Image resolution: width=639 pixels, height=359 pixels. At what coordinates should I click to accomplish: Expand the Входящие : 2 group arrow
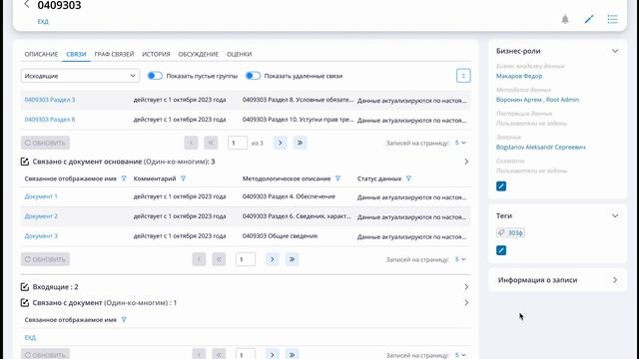point(466,287)
